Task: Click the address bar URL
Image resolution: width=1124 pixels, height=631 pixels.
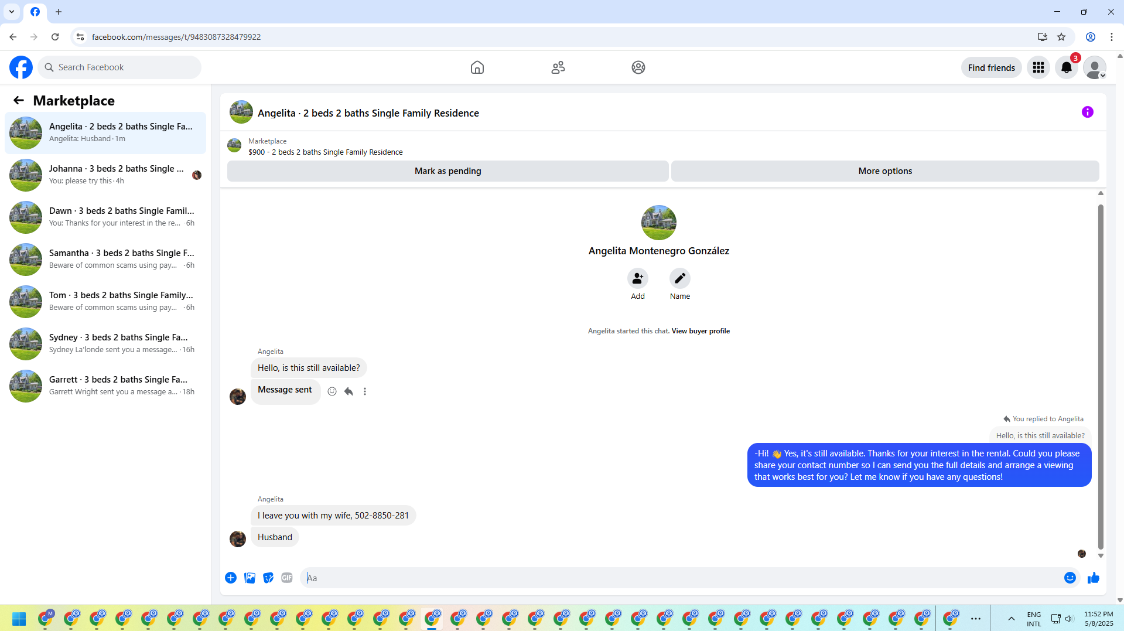Action: tap(176, 37)
